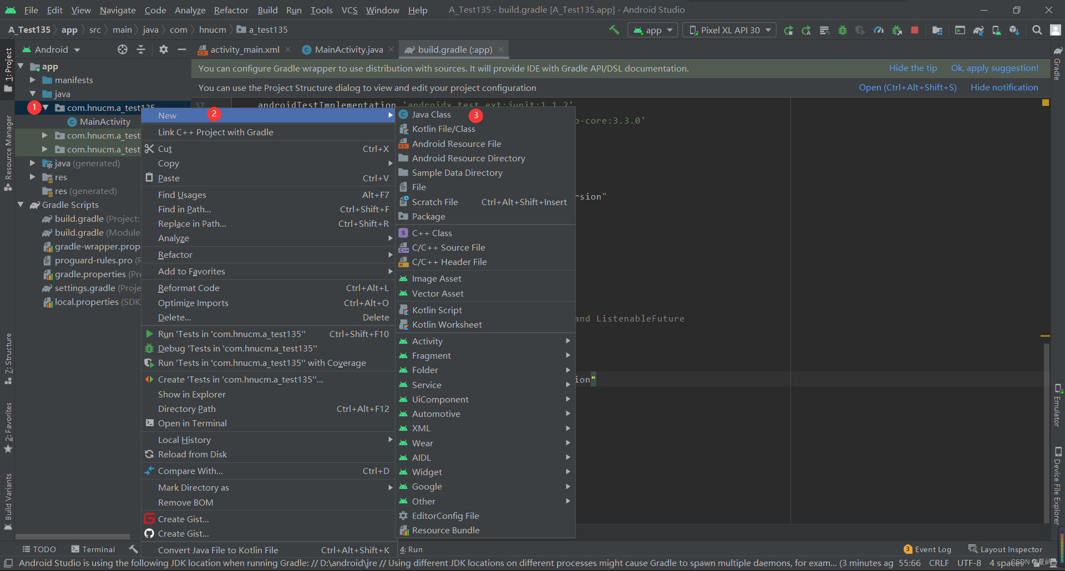Click the green Debug bug icon
This screenshot has width=1065, height=571.
843,30
